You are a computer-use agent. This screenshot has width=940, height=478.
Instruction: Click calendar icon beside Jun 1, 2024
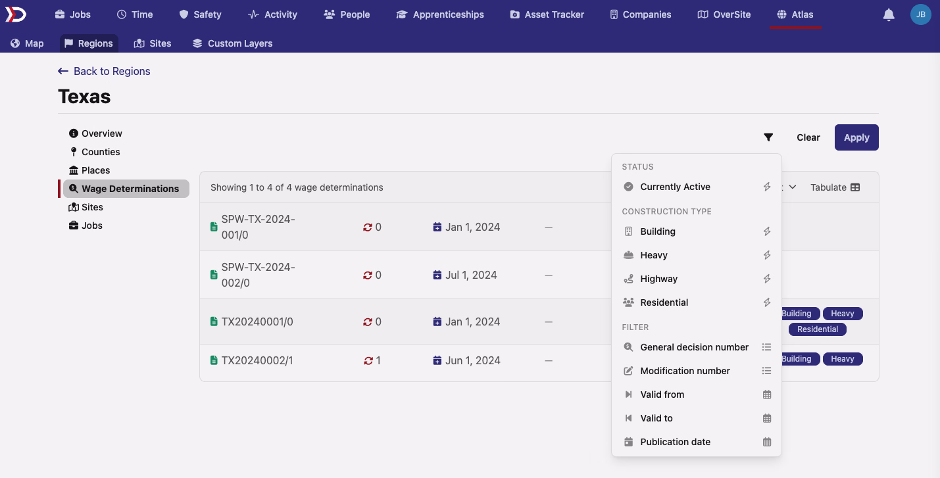[x=437, y=360]
